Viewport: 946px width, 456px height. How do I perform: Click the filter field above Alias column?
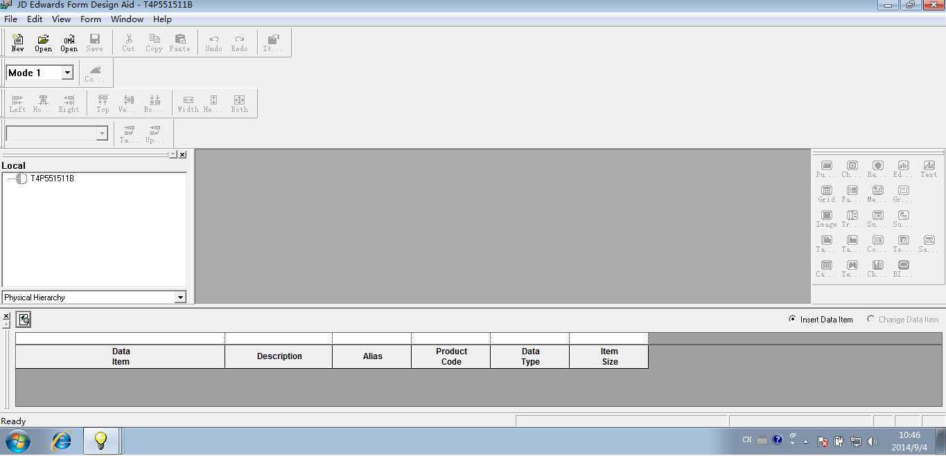coord(372,338)
